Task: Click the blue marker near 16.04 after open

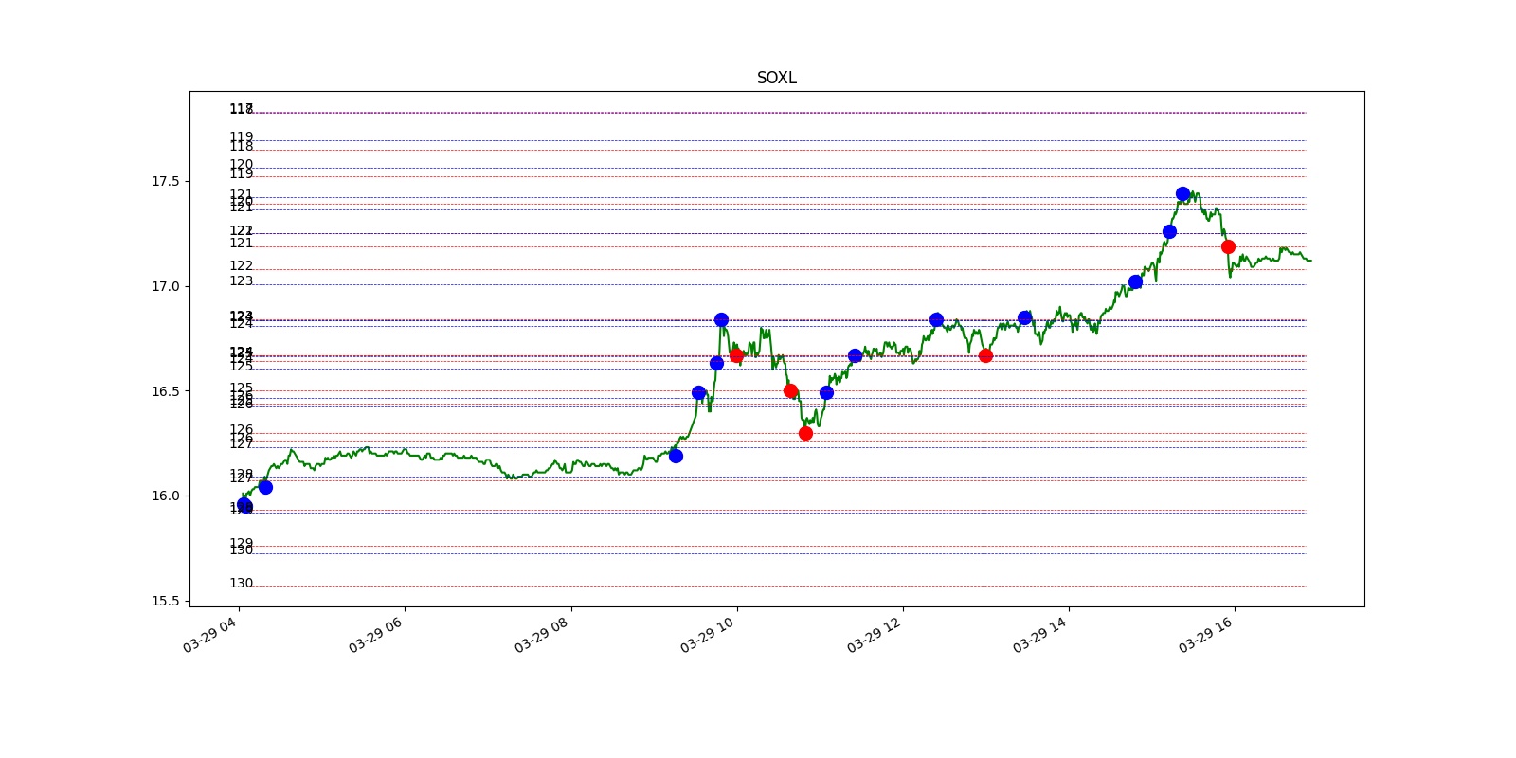Action: tap(265, 487)
